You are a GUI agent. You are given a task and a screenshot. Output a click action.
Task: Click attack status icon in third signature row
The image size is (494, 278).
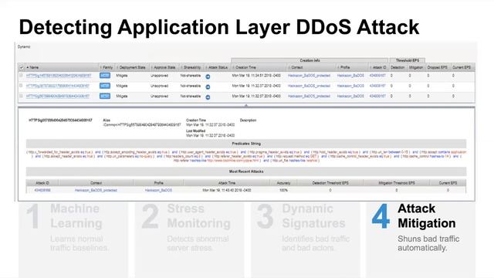point(208,97)
